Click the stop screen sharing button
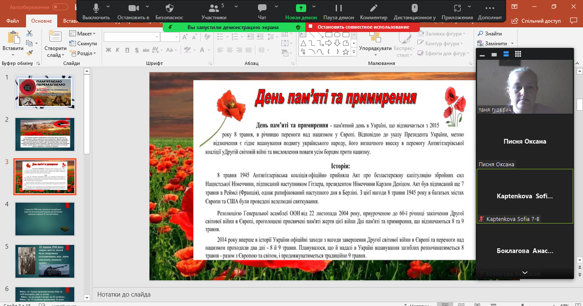This screenshot has height=306, width=583. tap(363, 27)
